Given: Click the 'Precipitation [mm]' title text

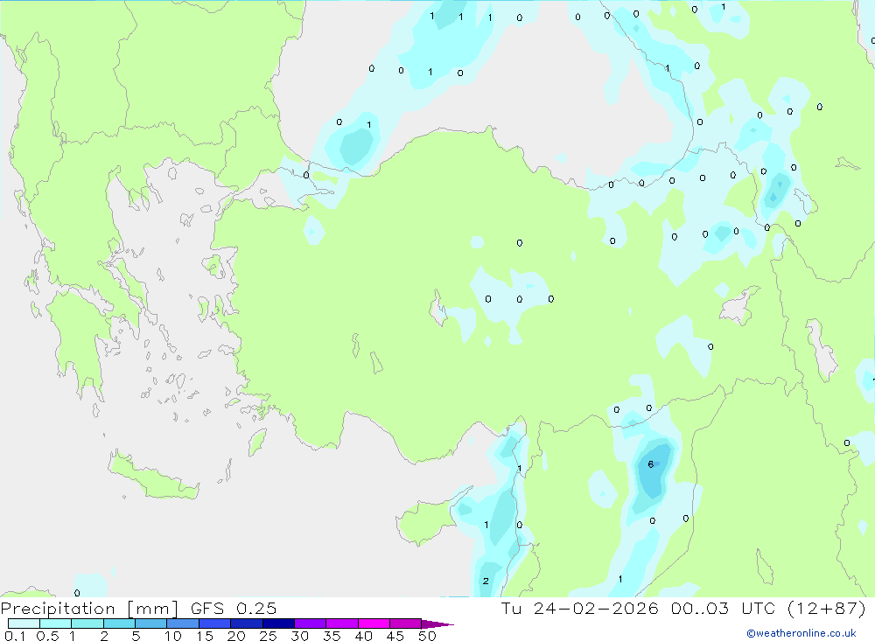Looking at the screenshot, I should 89,609.
